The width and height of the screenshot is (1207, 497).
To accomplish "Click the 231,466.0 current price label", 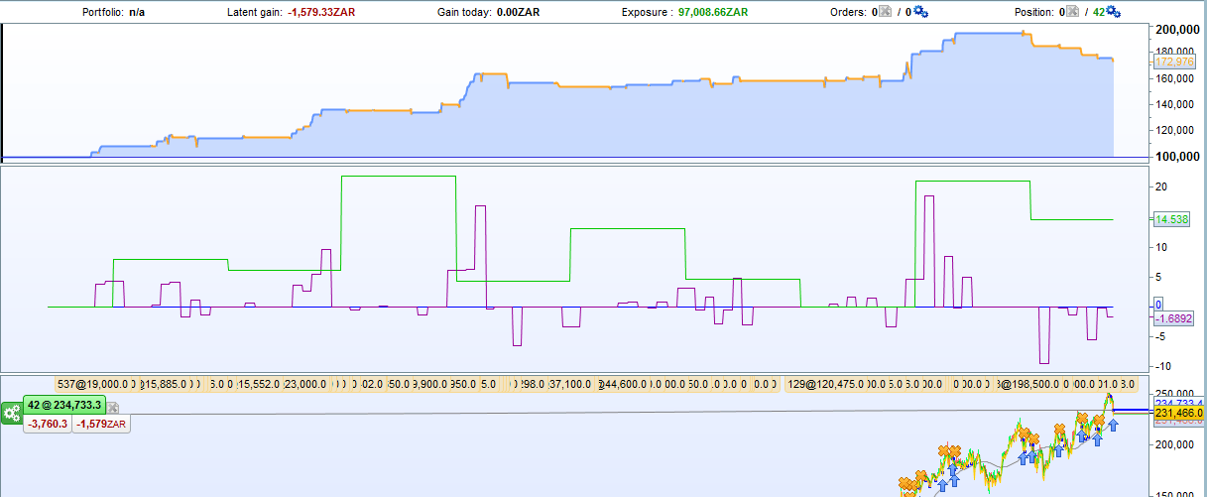I will pyautogui.click(x=1177, y=412).
